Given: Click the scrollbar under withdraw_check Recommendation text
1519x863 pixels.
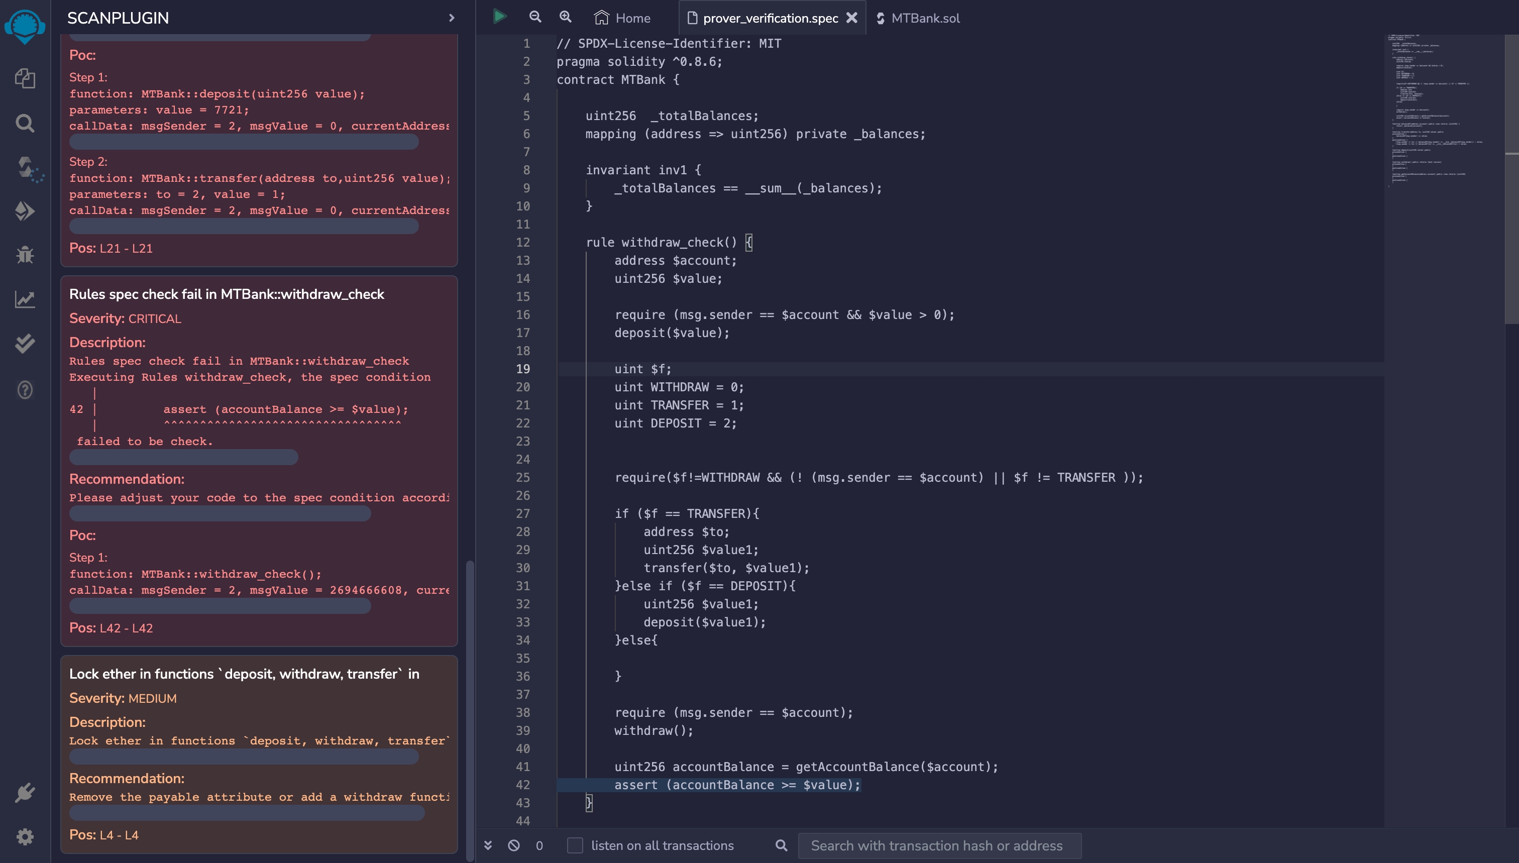Looking at the screenshot, I should pyautogui.click(x=220, y=513).
